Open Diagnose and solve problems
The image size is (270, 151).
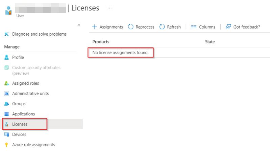tap(39, 34)
